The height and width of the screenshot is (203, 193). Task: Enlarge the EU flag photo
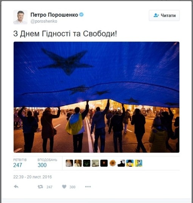96,97
